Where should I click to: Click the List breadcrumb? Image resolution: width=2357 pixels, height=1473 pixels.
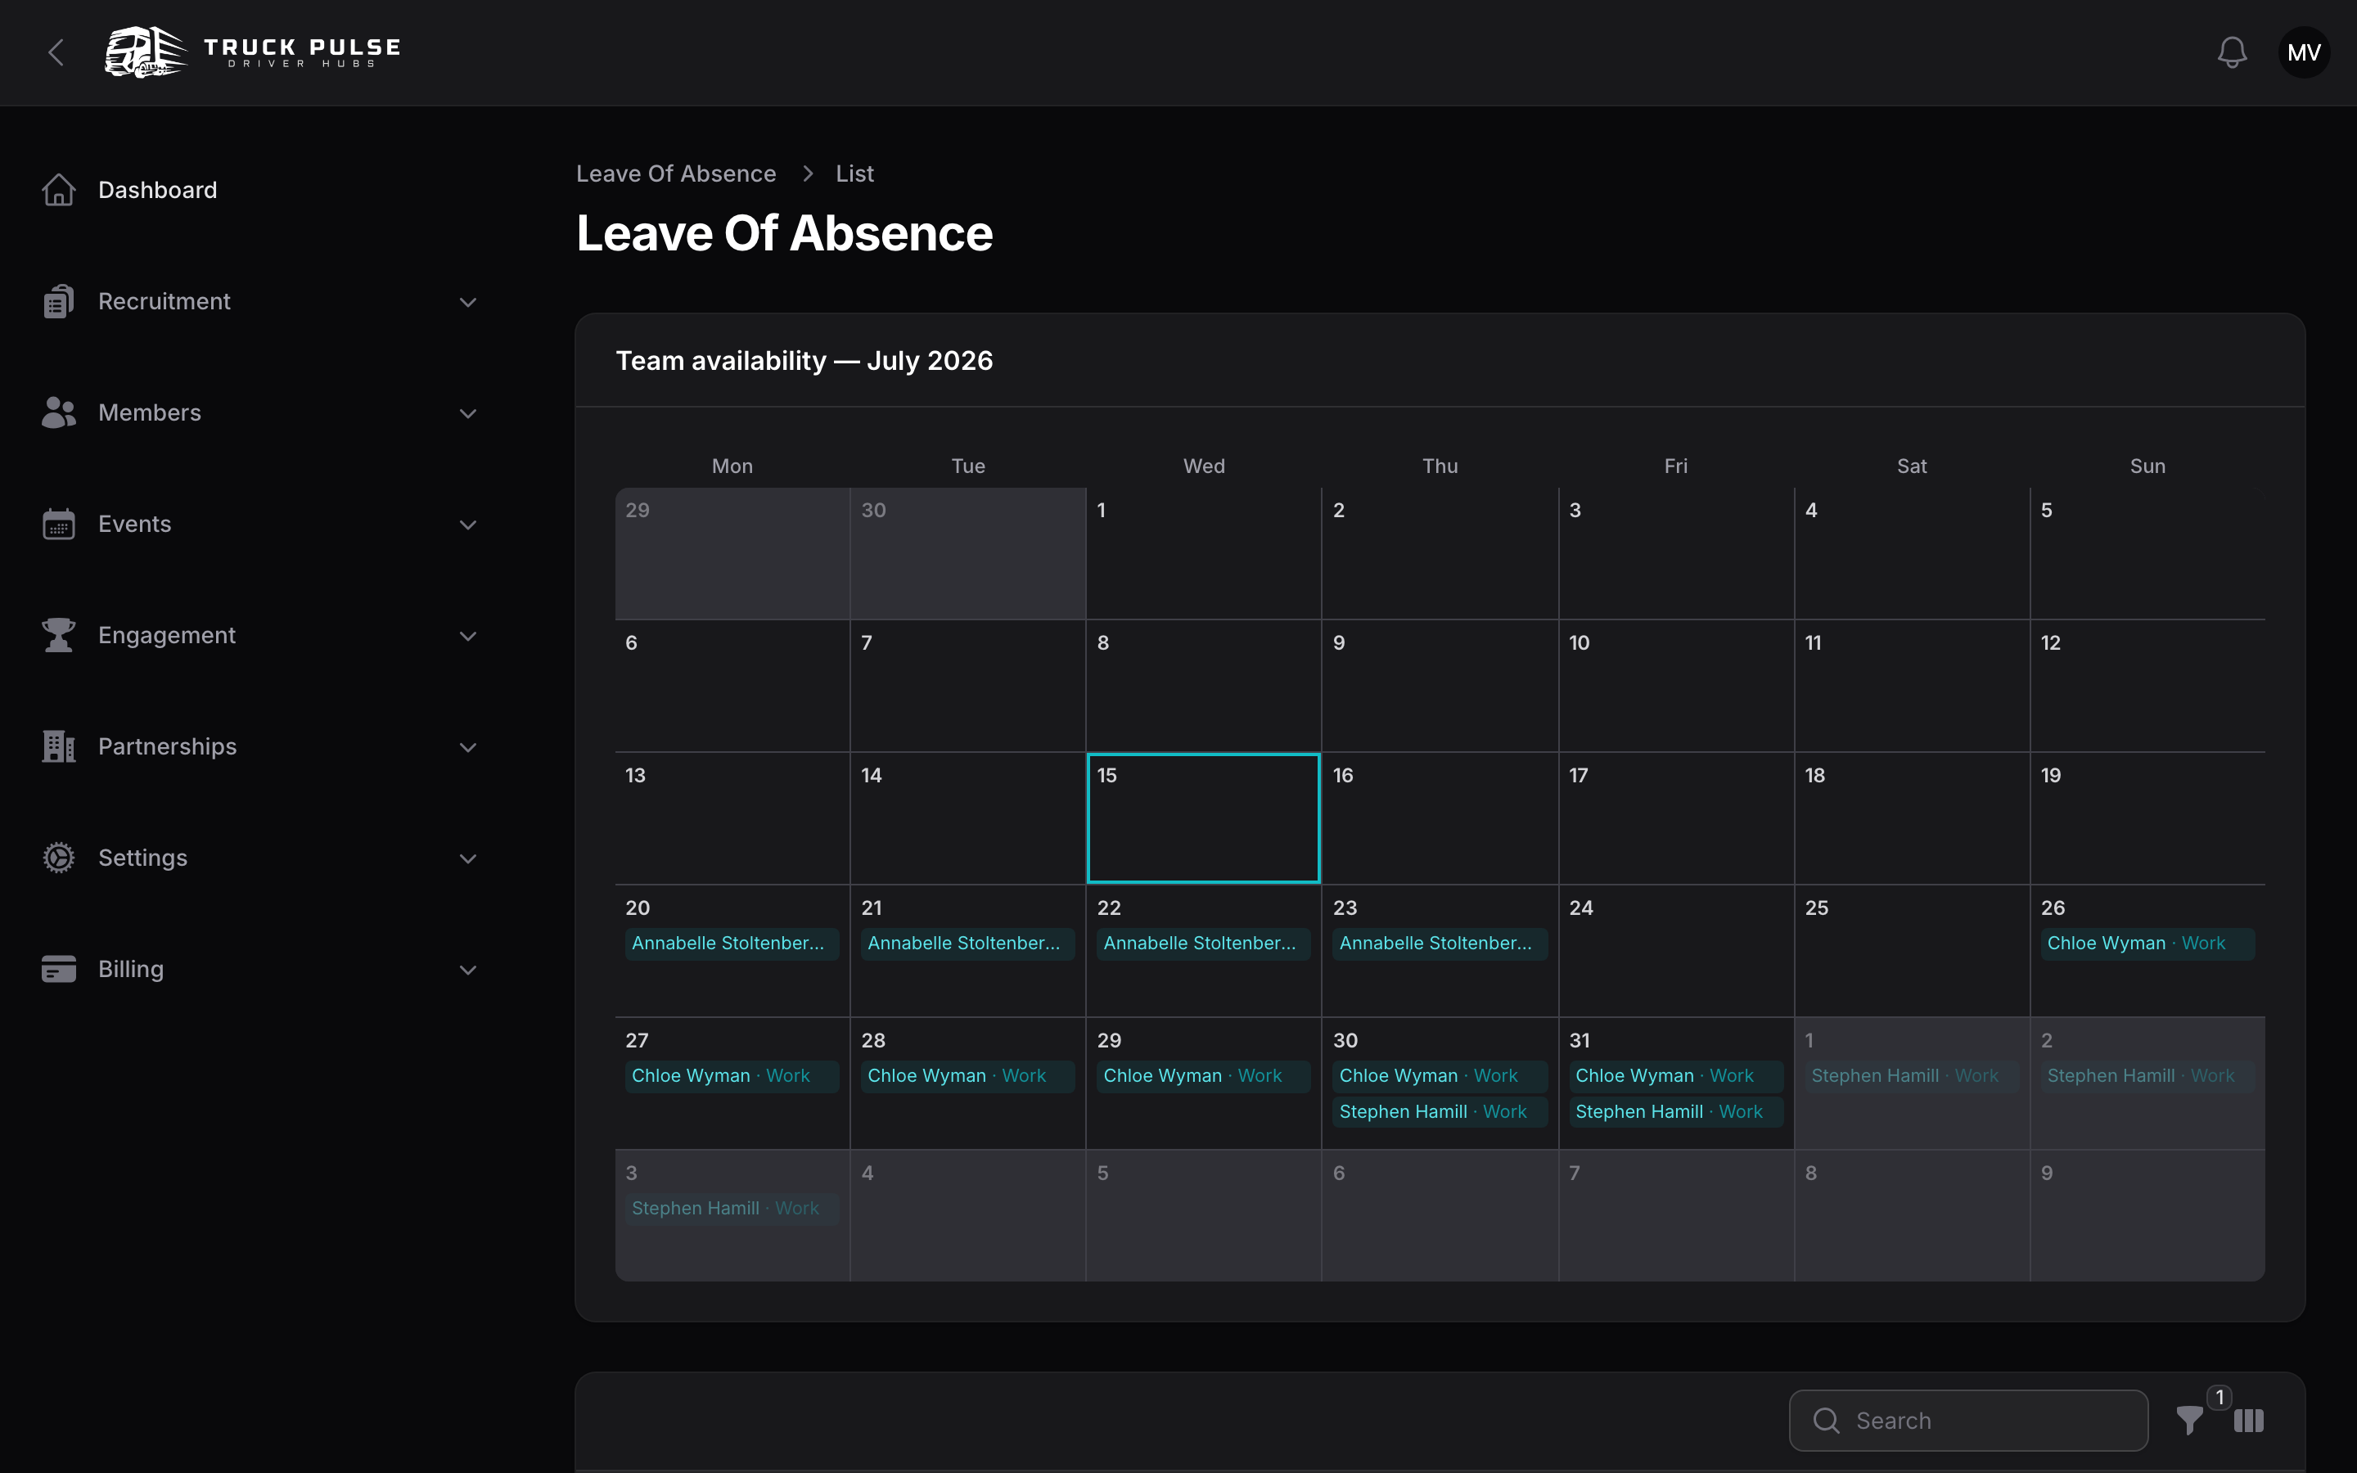point(854,173)
